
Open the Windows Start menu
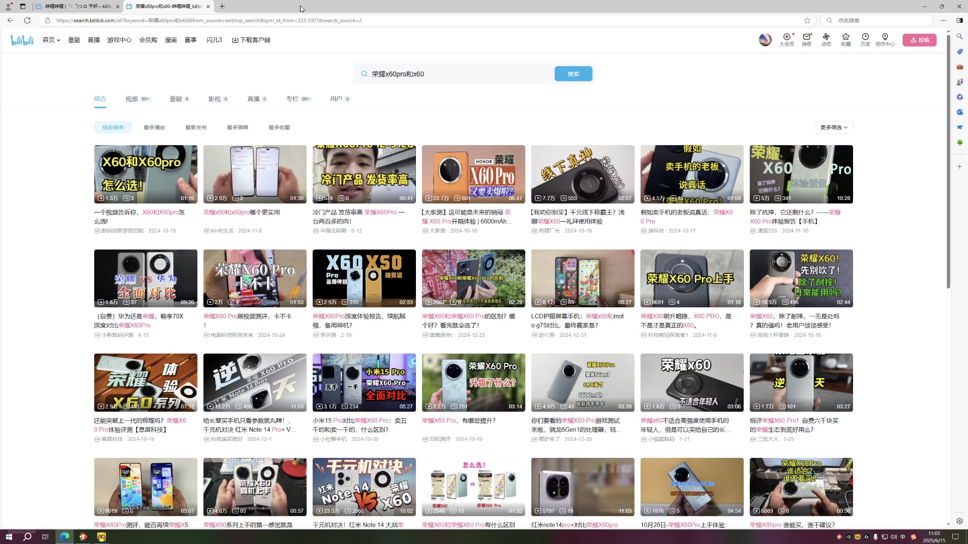(9, 537)
